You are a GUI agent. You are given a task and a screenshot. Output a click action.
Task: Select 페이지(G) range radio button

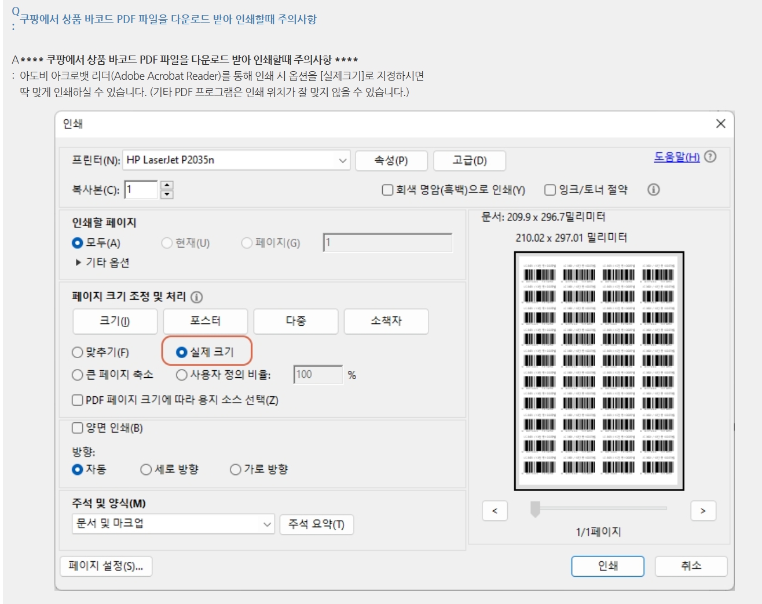pyautogui.click(x=247, y=243)
